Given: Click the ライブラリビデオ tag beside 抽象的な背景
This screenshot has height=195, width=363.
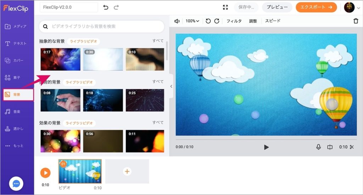Looking at the screenshot, I should coord(83,41).
